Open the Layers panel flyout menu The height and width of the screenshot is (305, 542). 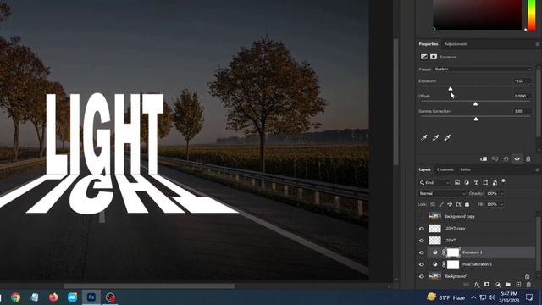click(x=538, y=169)
